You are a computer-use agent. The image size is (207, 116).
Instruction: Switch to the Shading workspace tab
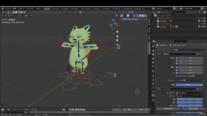[x=97, y=9]
